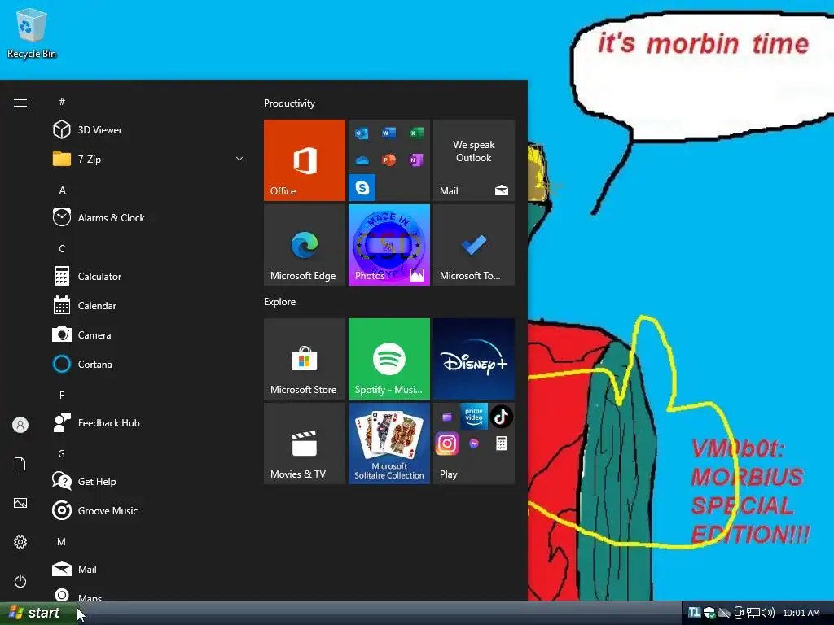The height and width of the screenshot is (625, 834).
Task: Open Microsoft Solitaire Collection tile
Action: click(x=388, y=444)
